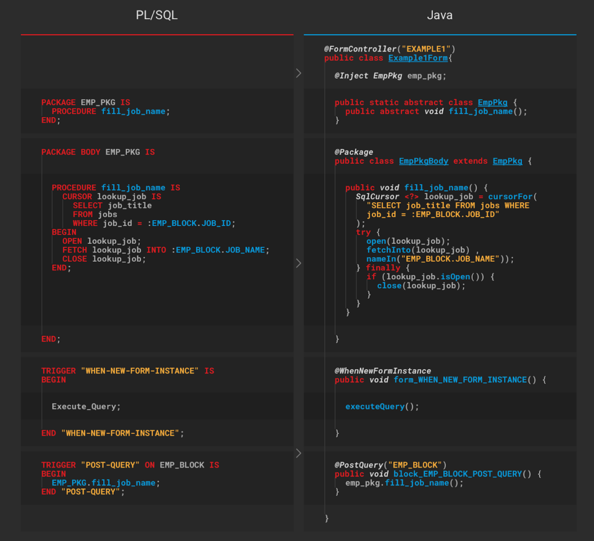594x541 pixels.
Task: Click EmpPkg link in the abstract class declaration
Action: (x=492, y=103)
